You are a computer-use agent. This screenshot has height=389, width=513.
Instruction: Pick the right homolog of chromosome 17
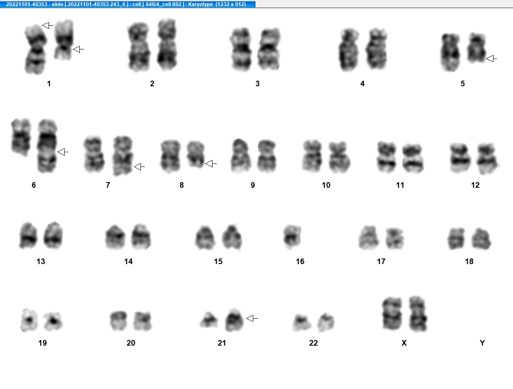[395, 238]
